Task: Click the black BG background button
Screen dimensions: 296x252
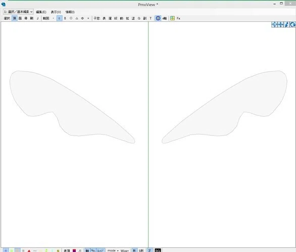Action: pos(158,250)
